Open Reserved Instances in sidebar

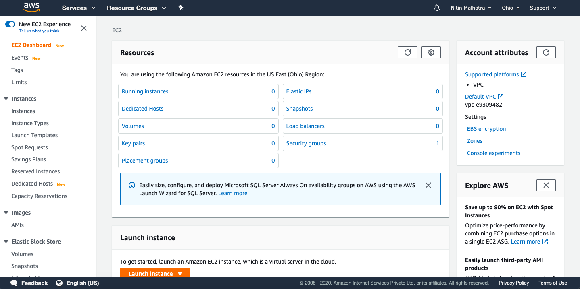pos(35,171)
